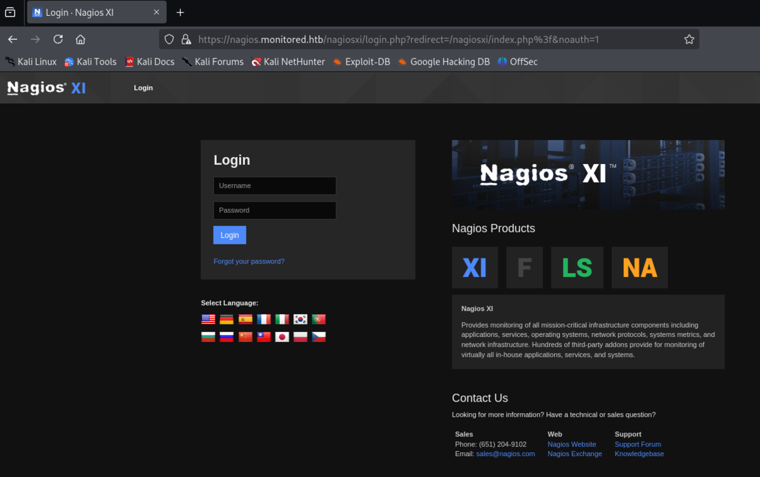Pick the Taiwan flag language
Viewport: 760px width, 477px height.
(x=263, y=337)
